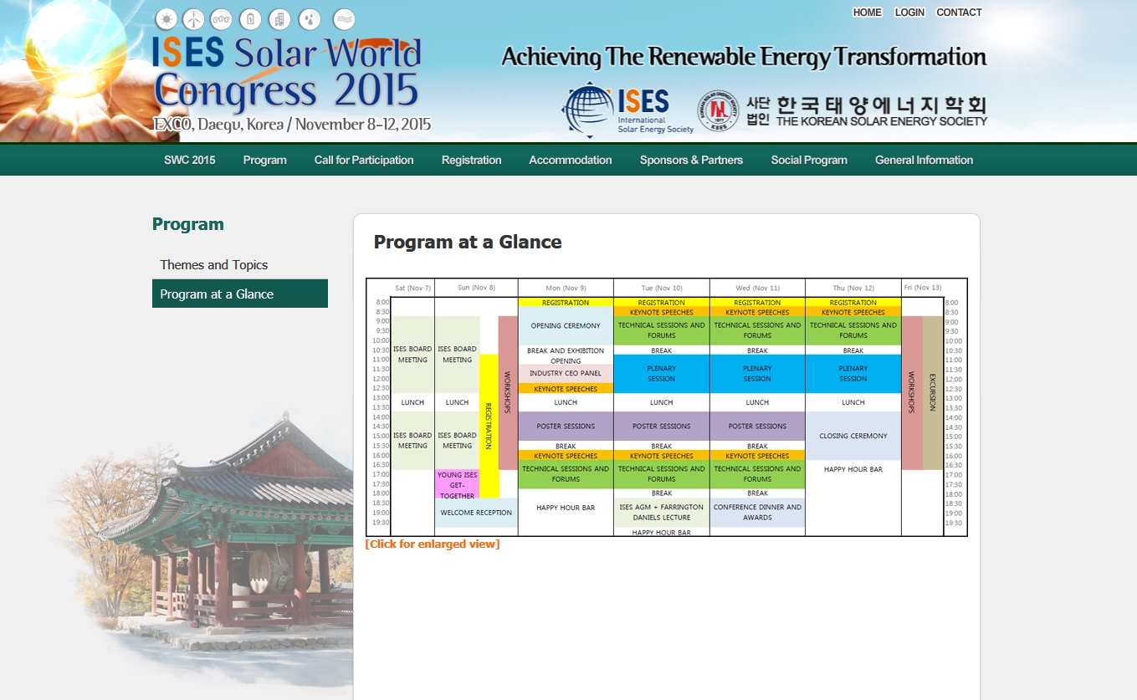
Task: Open the CONTACT link
Action: coord(959,13)
